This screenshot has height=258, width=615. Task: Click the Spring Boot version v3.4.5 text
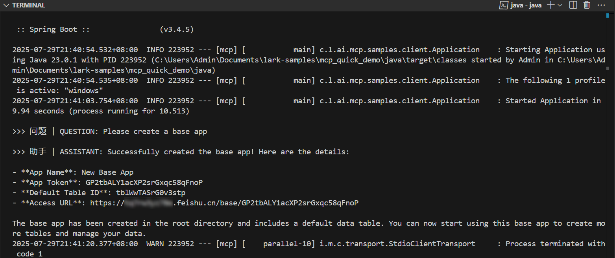pyautogui.click(x=177, y=29)
